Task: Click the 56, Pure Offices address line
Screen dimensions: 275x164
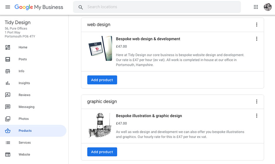Action: (x=16, y=28)
